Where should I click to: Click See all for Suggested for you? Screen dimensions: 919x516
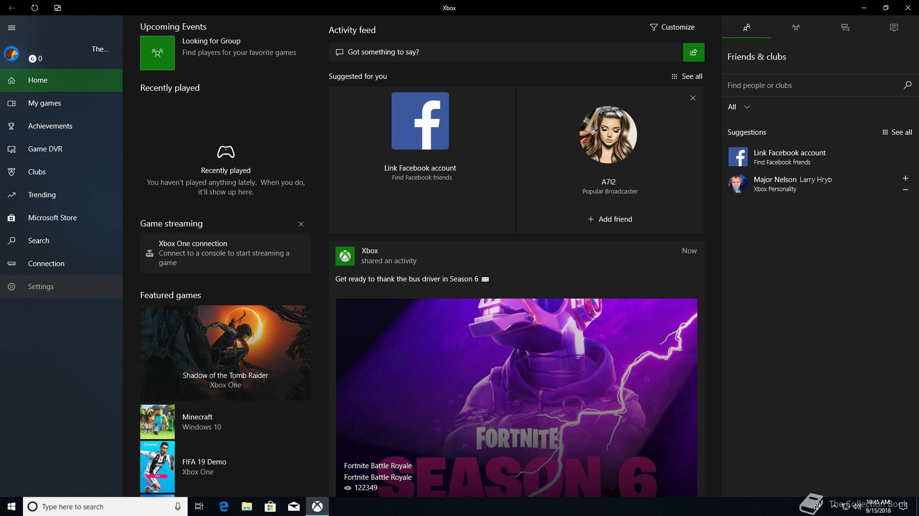tap(687, 76)
